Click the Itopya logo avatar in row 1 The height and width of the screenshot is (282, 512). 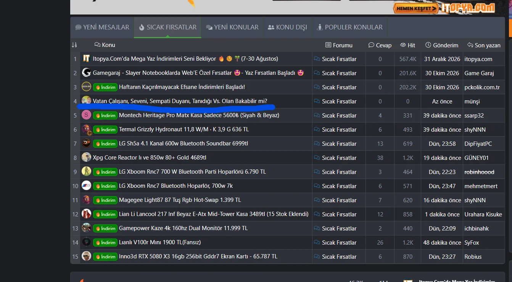tap(86, 59)
